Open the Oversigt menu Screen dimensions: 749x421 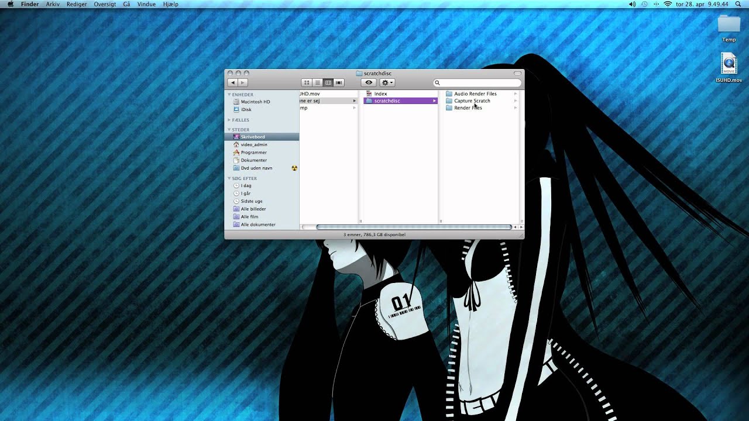(105, 4)
